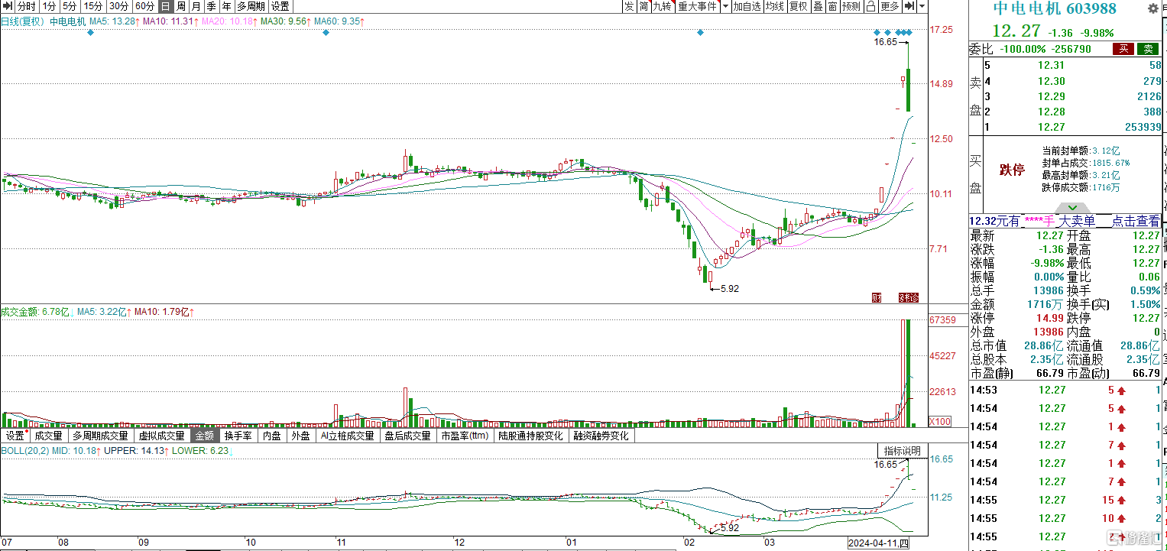This screenshot has width=1167, height=551.
Task: Click the 简 toolbar button
Action: [x=643, y=6]
